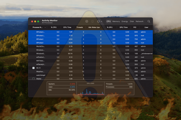Toggle sort order on Process Name column
Screen dimensions: 181x120
tap(38, 27)
